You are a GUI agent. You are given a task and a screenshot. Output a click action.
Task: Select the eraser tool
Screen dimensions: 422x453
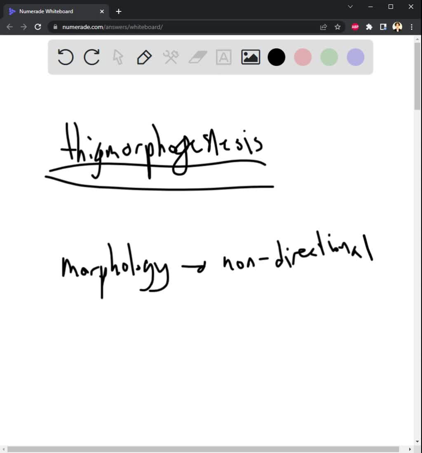click(197, 57)
